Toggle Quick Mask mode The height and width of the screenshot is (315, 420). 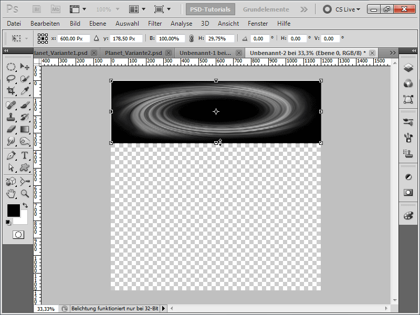click(18, 235)
